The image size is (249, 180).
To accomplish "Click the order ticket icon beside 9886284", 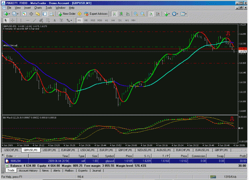I will point(7,161).
